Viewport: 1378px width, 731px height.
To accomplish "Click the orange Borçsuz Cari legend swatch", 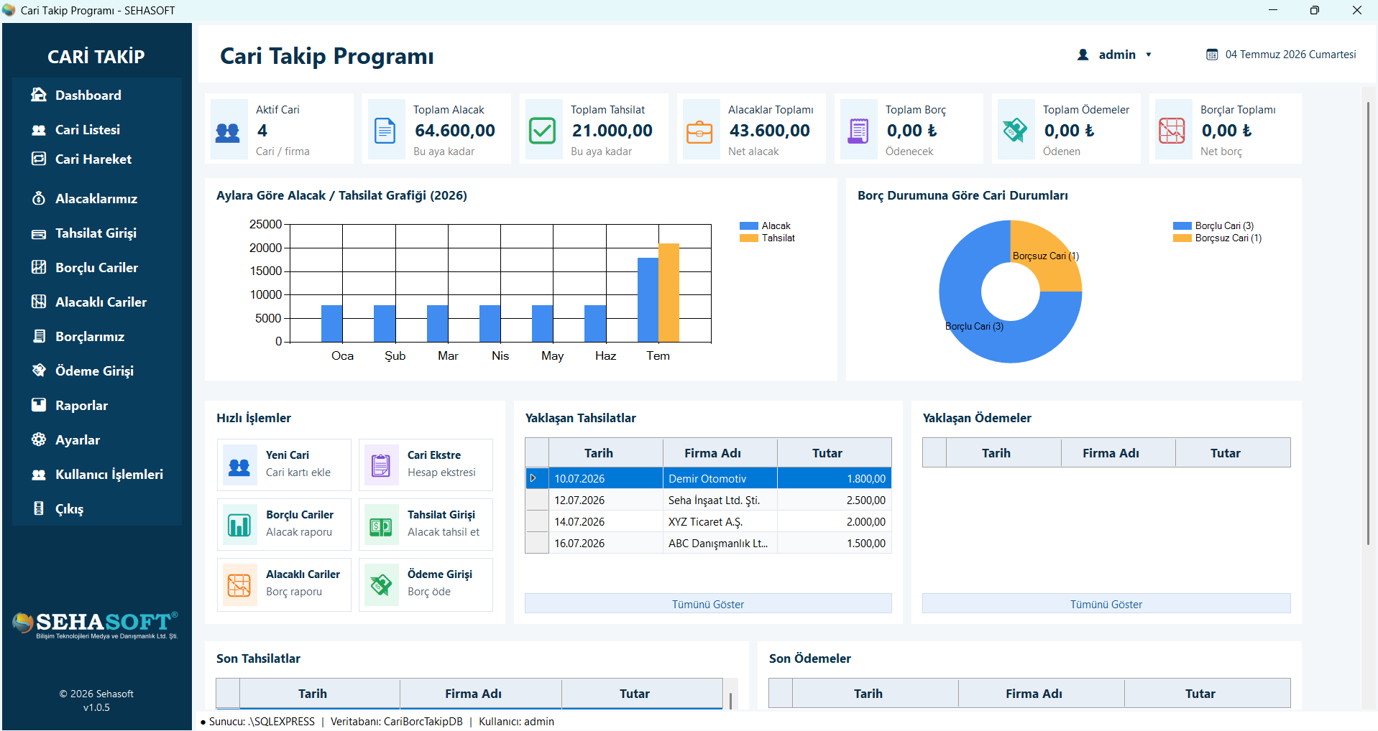I will (x=1182, y=238).
